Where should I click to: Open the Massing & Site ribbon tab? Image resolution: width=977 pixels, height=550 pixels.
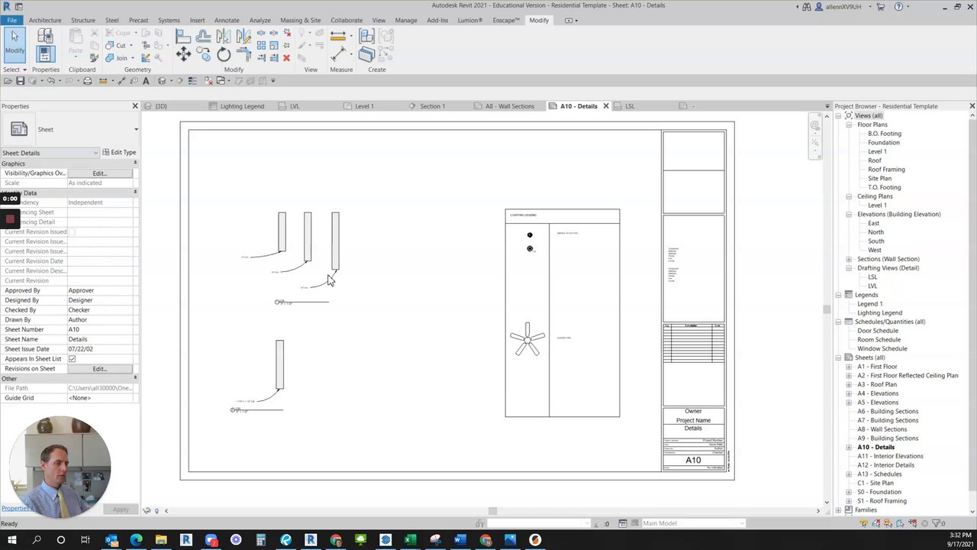click(300, 21)
